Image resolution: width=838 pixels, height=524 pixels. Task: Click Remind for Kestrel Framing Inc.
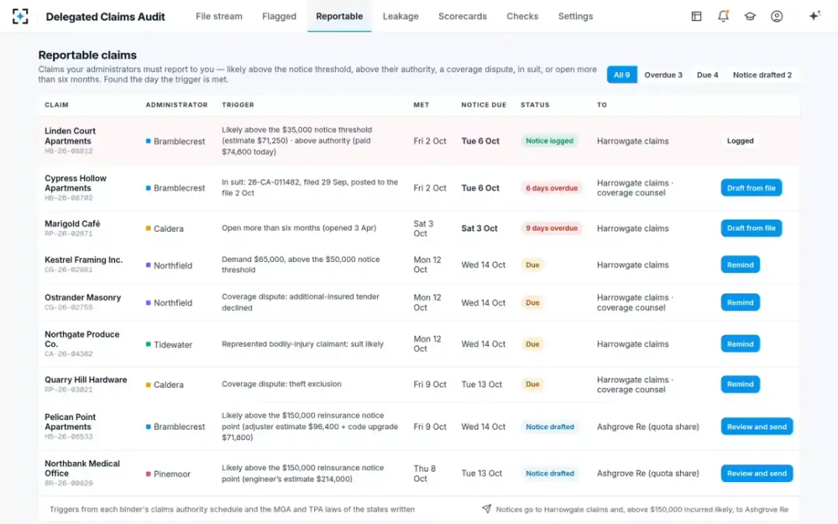click(x=740, y=265)
